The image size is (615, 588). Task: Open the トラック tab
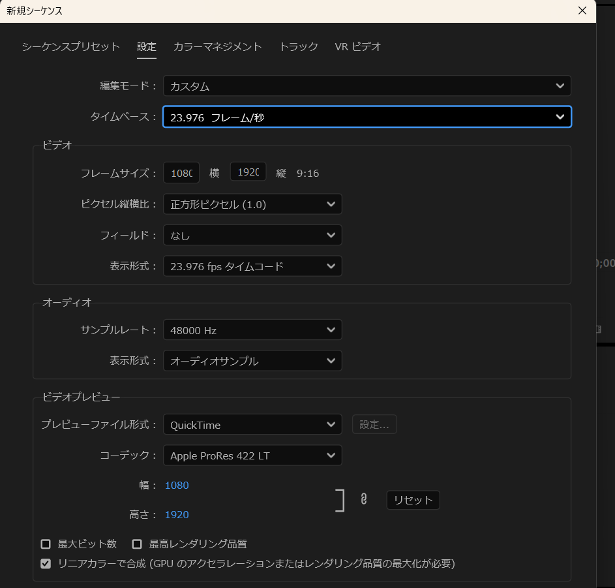click(299, 47)
